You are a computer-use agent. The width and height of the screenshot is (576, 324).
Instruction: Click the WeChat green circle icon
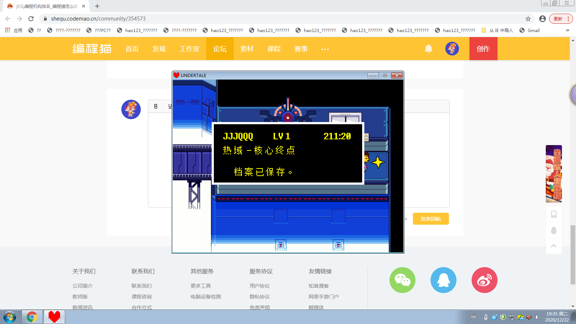[402, 280]
